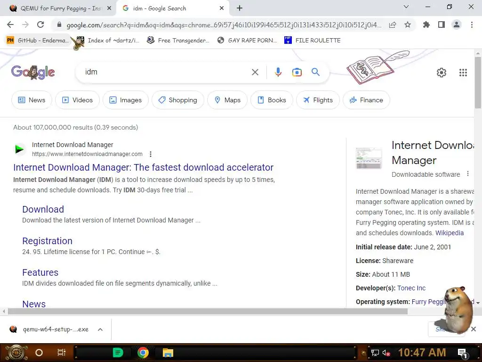Screen dimensions: 482x362
Task: Open a new tab
Action: click(x=240, y=8)
